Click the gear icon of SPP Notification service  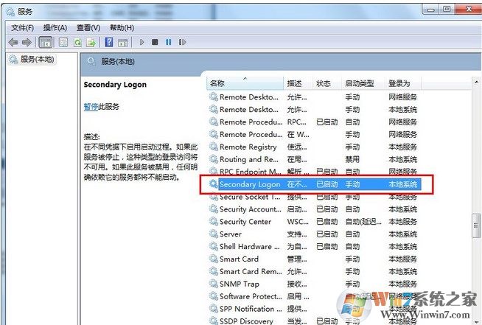[x=213, y=309]
